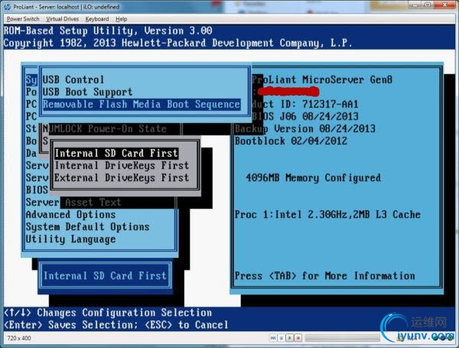The image size is (459, 348).
Task: Click 4096MB Memory Configured text
Action: [313, 178]
